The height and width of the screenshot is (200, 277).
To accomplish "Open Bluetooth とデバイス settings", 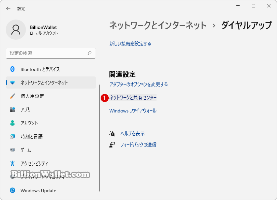I will click(x=51, y=69).
